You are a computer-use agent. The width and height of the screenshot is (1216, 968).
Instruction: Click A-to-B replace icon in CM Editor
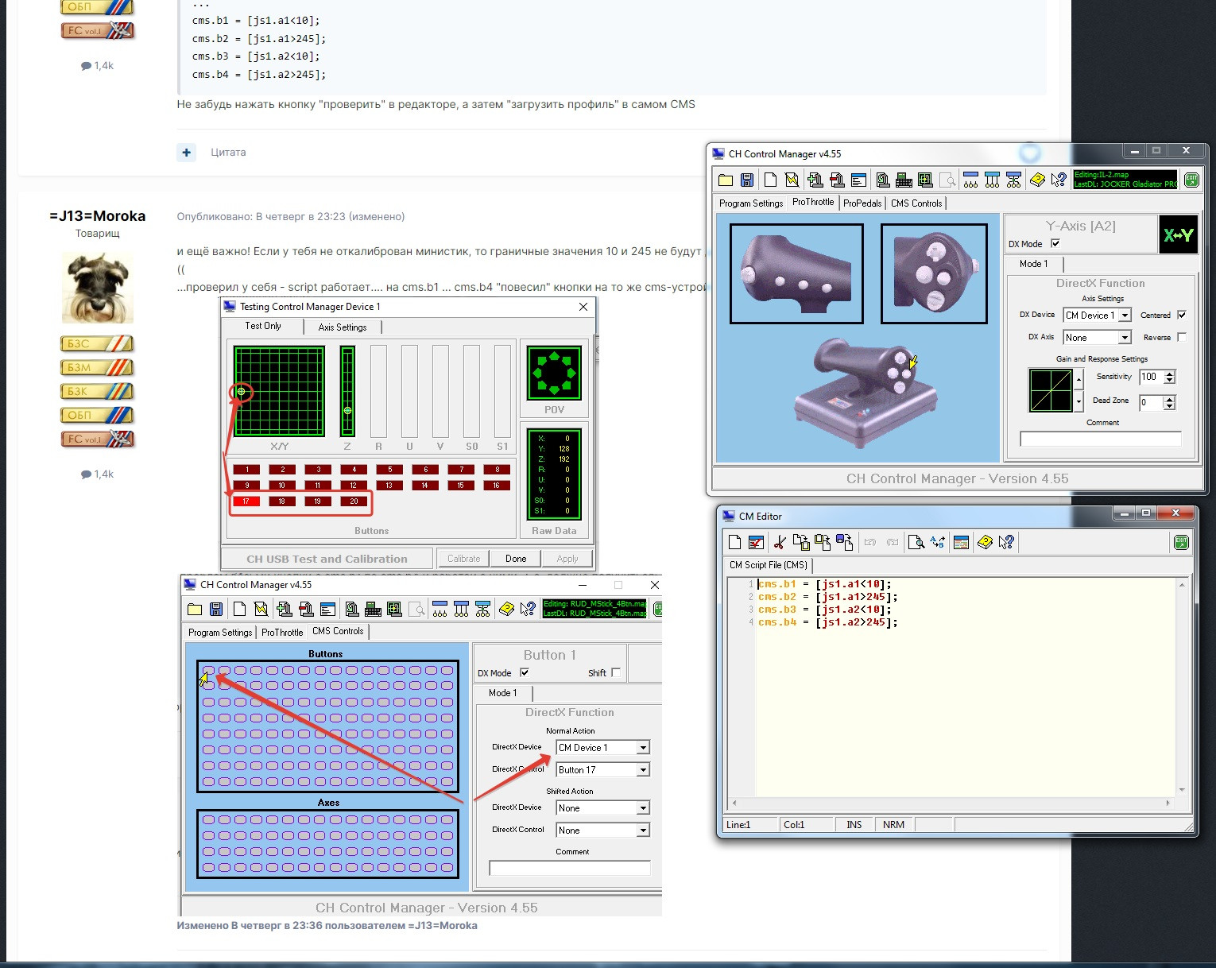point(938,542)
